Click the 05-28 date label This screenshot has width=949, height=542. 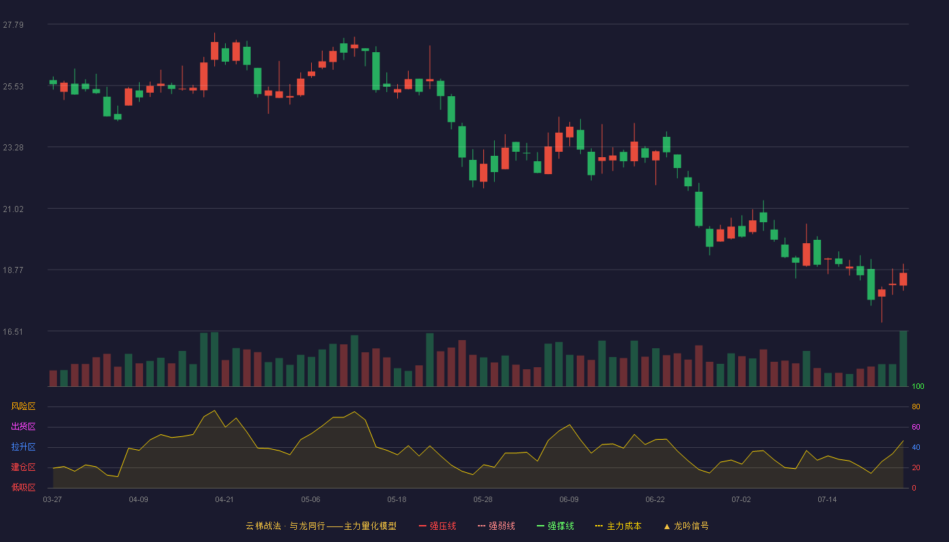(x=483, y=499)
